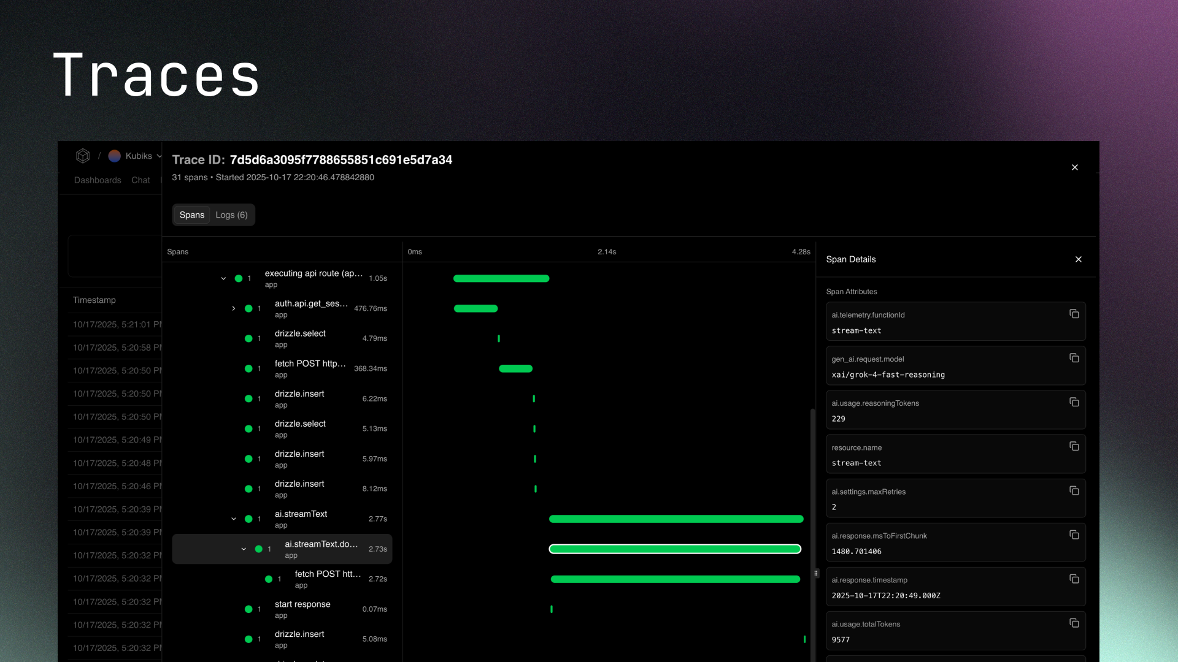This screenshot has width=1178, height=662.
Task: Expand the auth.api.get_session span
Action: [x=233, y=308]
